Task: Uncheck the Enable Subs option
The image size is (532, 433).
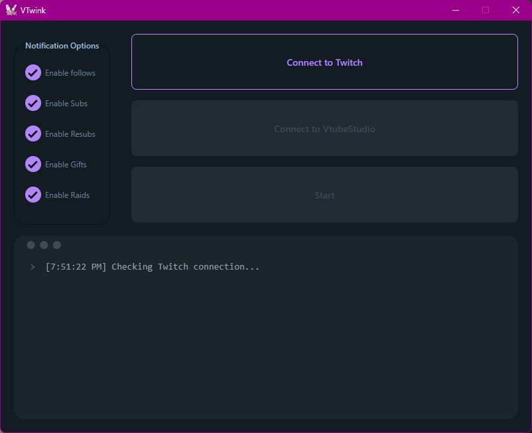Action: coord(33,103)
